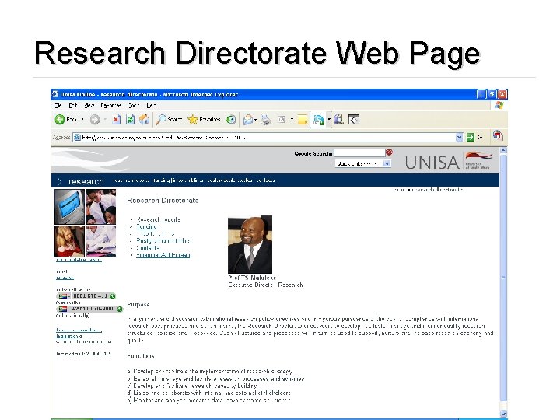The height and width of the screenshot is (420, 560).
Task: Click the 'Prof TS Maluleke' caption text
Action: (252, 278)
